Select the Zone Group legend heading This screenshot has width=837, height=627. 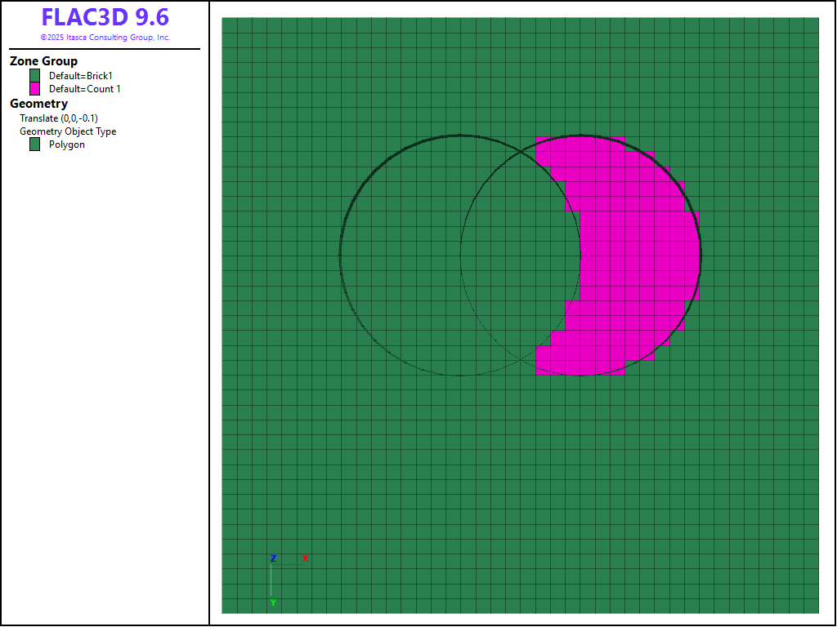click(x=43, y=61)
